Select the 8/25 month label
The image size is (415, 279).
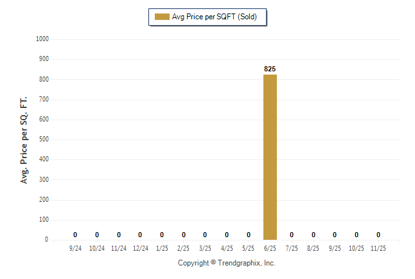(x=313, y=248)
